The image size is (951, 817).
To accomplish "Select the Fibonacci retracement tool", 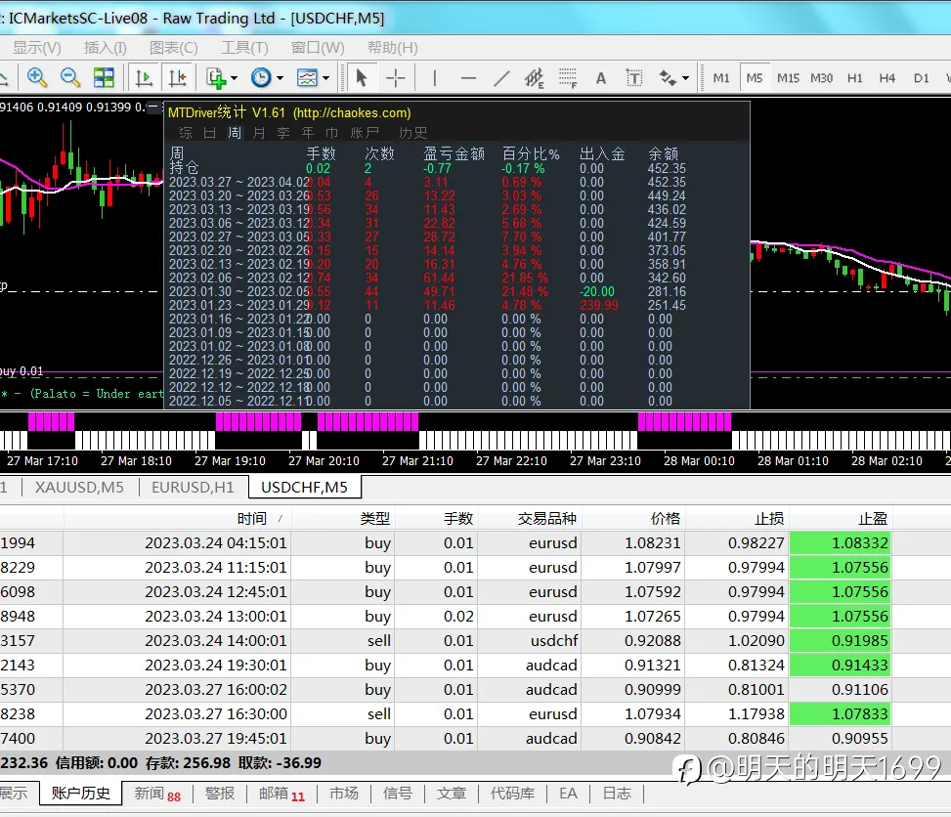I will click(x=568, y=78).
